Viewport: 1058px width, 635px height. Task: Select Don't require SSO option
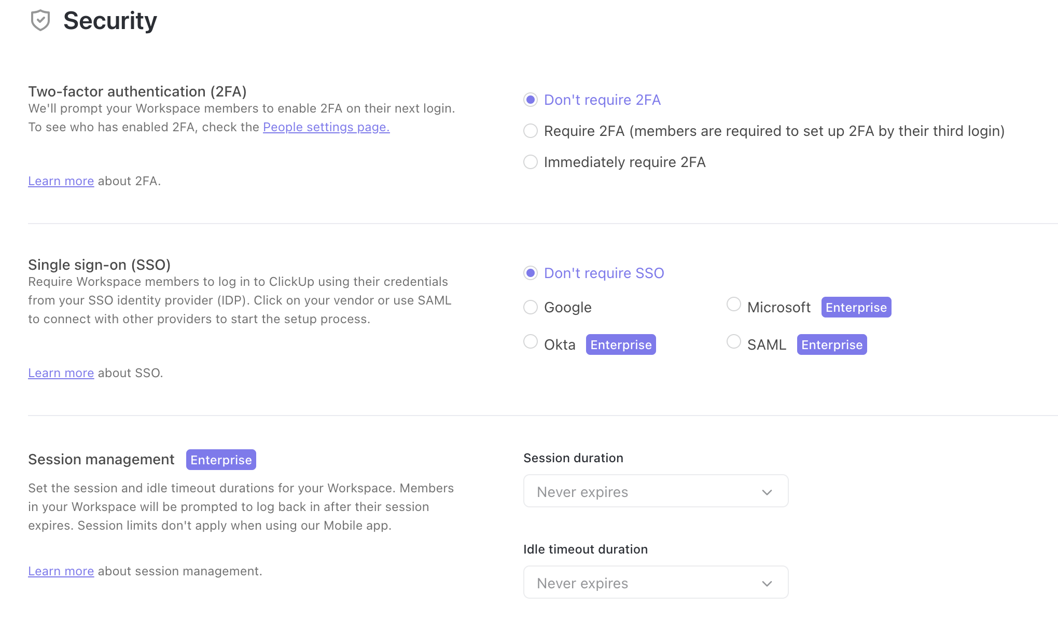pos(531,273)
